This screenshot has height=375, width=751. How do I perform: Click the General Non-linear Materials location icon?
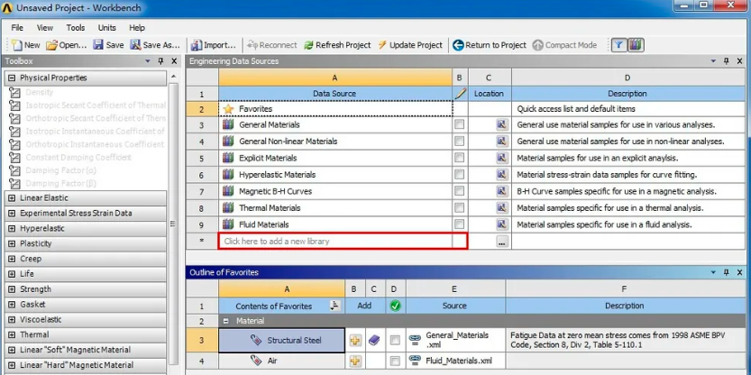[x=501, y=142]
